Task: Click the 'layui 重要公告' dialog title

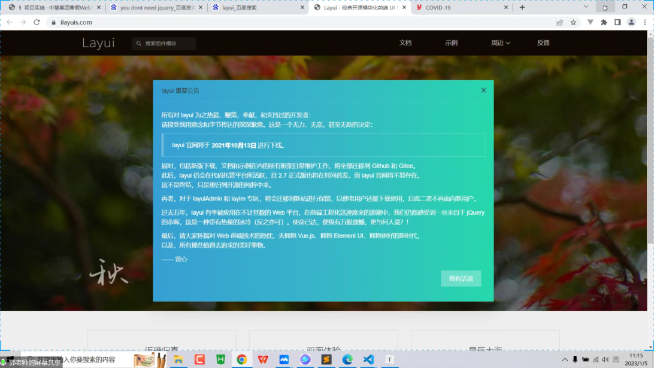Action: (180, 90)
